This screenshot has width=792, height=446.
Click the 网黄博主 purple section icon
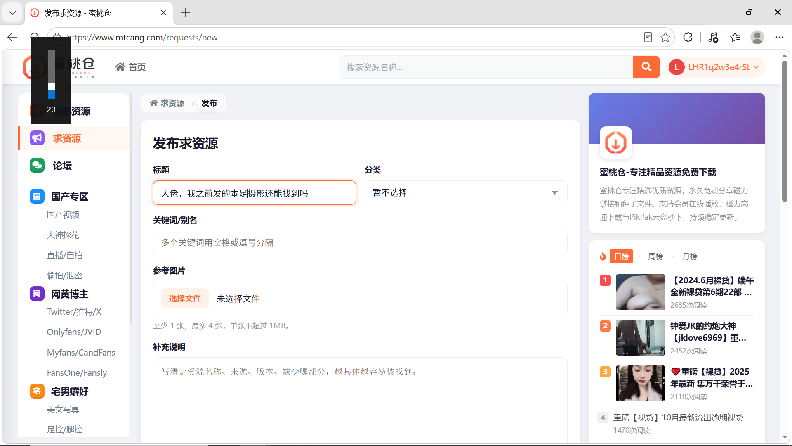pyautogui.click(x=37, y=294)
